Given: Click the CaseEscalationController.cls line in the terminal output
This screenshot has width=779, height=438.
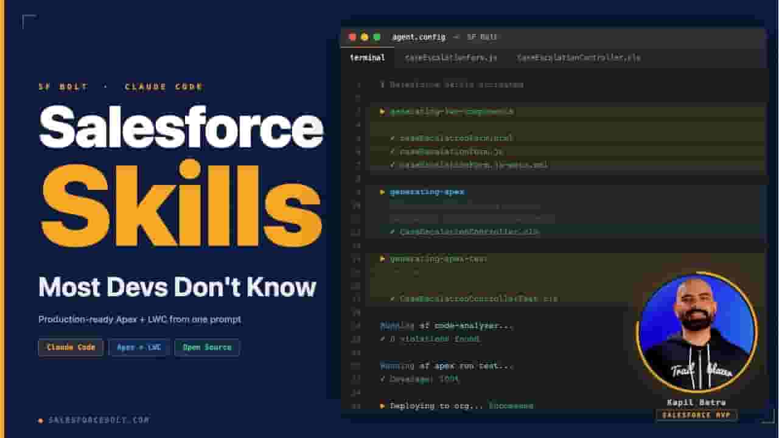Looking at the screenshot, I should point(464,232).
